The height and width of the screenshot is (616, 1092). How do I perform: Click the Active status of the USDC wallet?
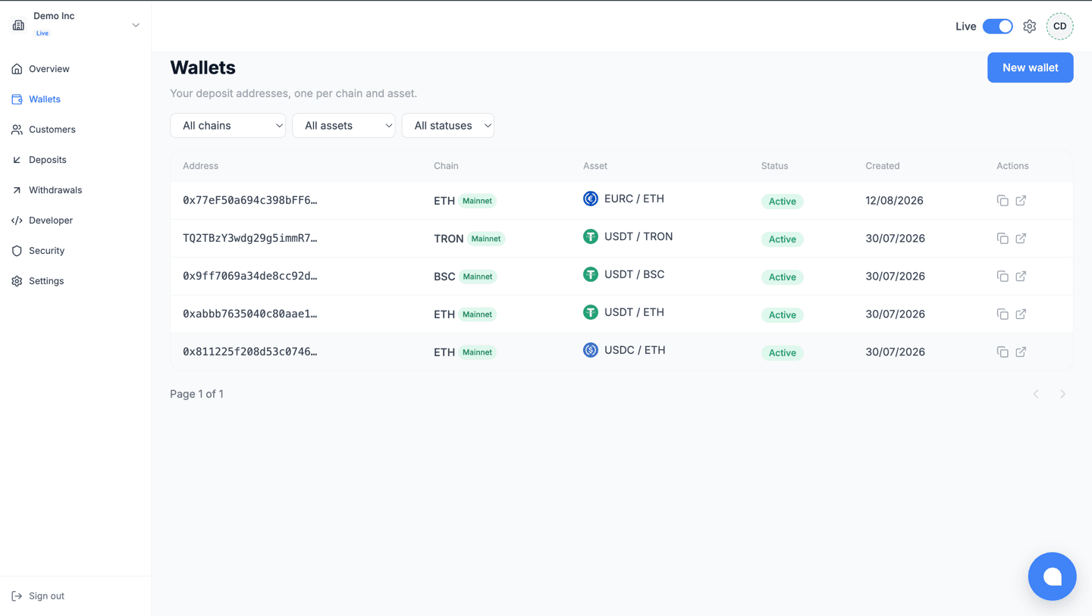pyautogui.click(x=782, y=353)
